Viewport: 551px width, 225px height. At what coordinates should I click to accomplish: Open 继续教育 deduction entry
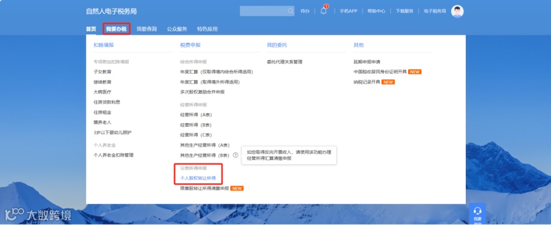pyautogui.click(x=103, y=82)
